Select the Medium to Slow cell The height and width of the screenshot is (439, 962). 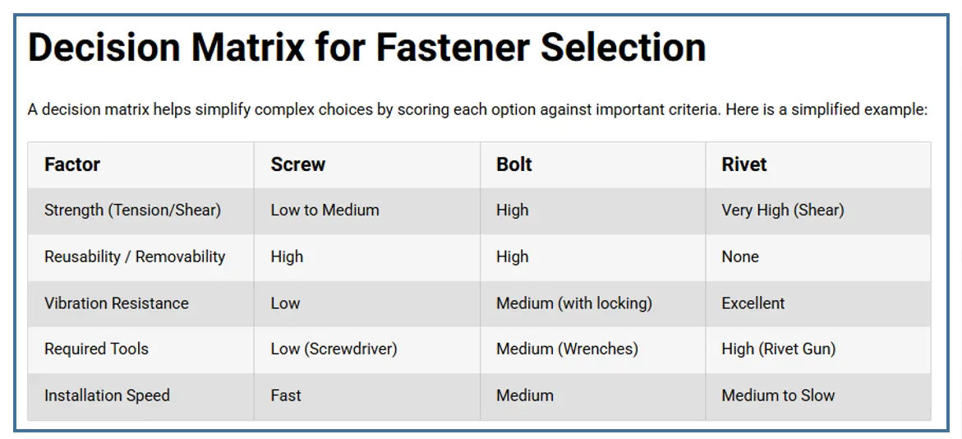pyautogui.click(x=777, y=395)
